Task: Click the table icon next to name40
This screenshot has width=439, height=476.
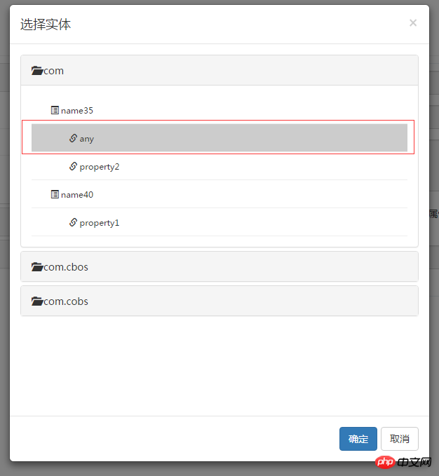Action: (55, 194)
